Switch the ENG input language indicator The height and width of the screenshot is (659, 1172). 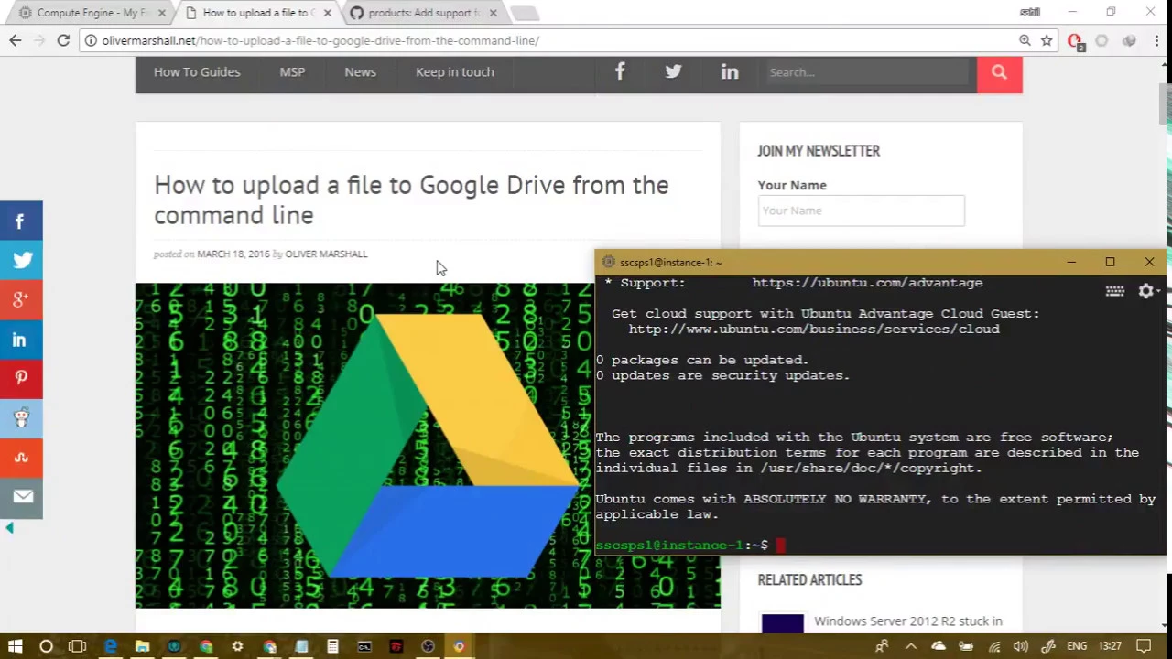[1077, 646]
